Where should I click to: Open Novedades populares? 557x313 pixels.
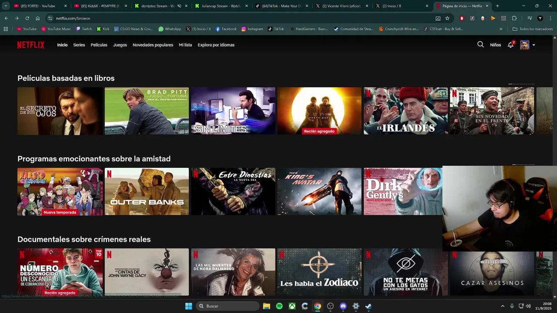coord(153,45)
